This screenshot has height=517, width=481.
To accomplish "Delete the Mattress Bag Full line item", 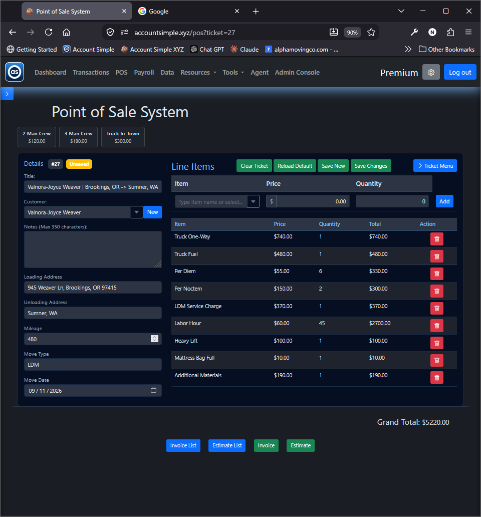I will point(436,360).
